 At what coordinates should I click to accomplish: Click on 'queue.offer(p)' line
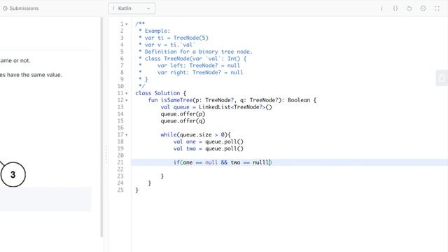(183, 113)
